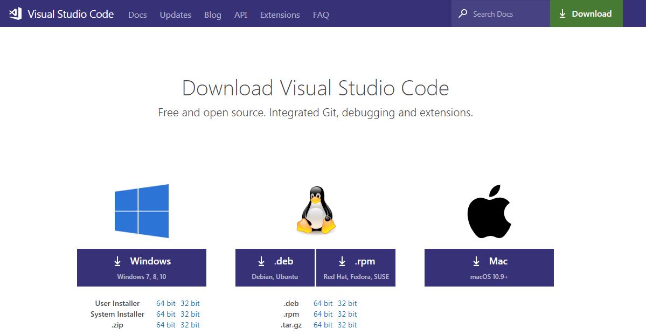Navigate to the Extensions section

(279, 15)
